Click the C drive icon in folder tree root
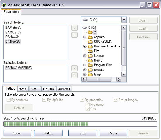The width and height of the screenshot is (161, 140). coord(85,28)
